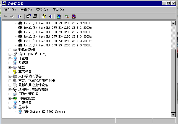Image resolution: width=178 pixels, height=124 pixels.
Task: Click the 其它设备 yellow question mark icon
Action: tap(15, 72)
